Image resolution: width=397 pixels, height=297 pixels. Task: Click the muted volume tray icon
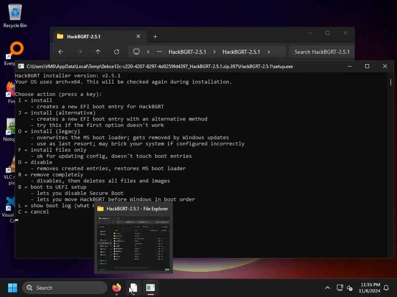350,288
